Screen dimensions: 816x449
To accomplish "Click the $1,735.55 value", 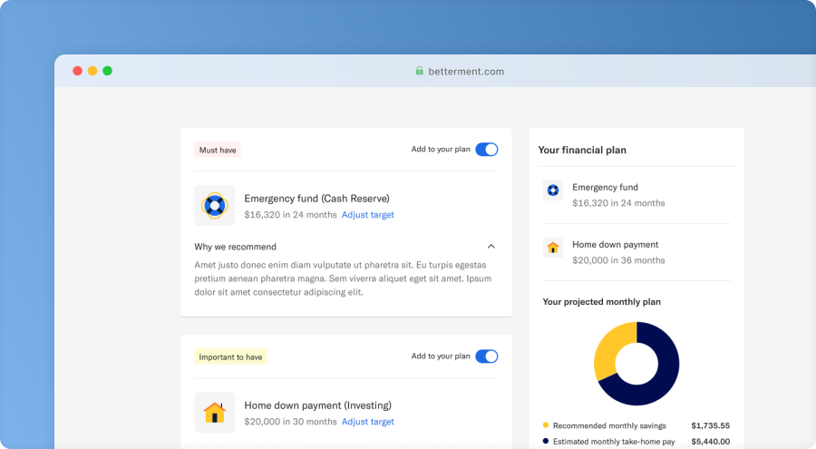I will 710,425.
